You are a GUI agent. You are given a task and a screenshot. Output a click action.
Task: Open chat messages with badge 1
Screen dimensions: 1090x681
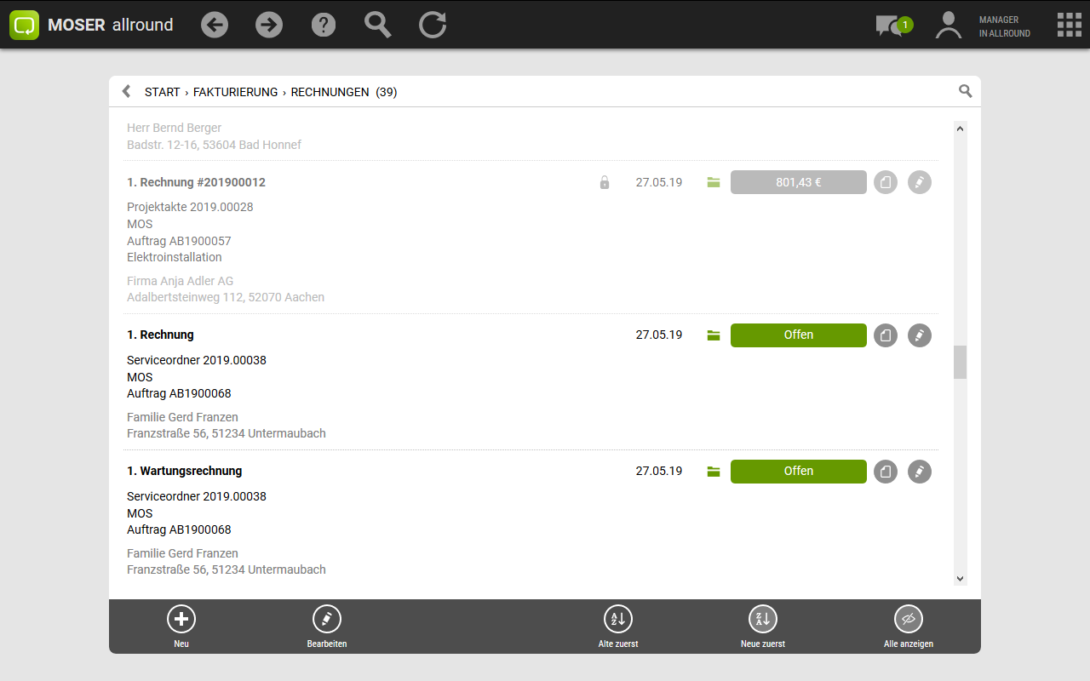[893, 26]
